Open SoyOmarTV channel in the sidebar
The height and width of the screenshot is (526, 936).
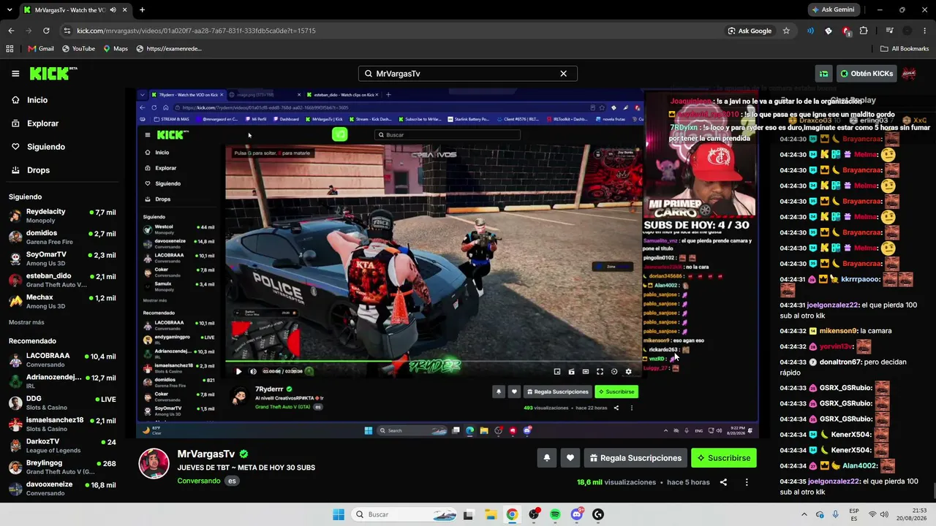pyautogui.click(x=63, y=259)
